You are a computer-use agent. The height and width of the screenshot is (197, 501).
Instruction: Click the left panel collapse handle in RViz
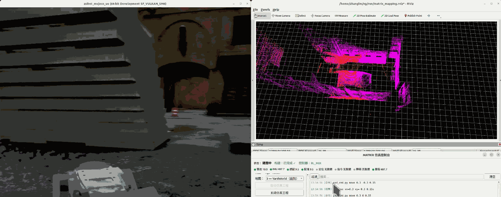(253, 80)
